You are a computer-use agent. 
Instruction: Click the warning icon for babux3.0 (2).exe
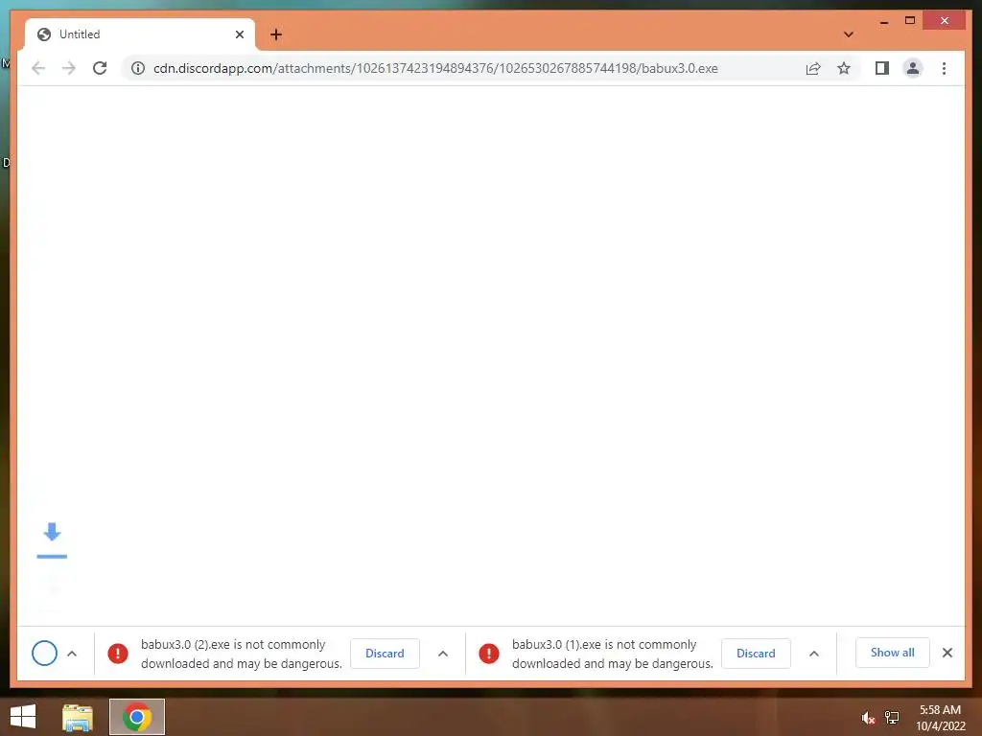[x=118, y=654]
